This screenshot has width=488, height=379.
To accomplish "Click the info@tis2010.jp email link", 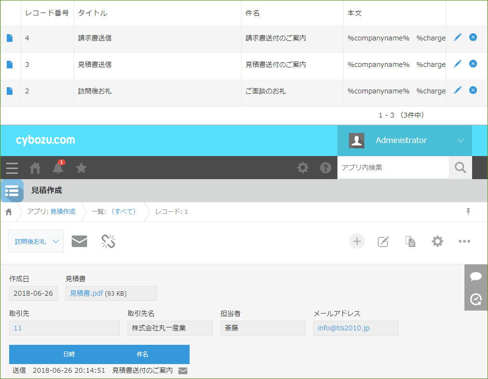I will 344,328.
